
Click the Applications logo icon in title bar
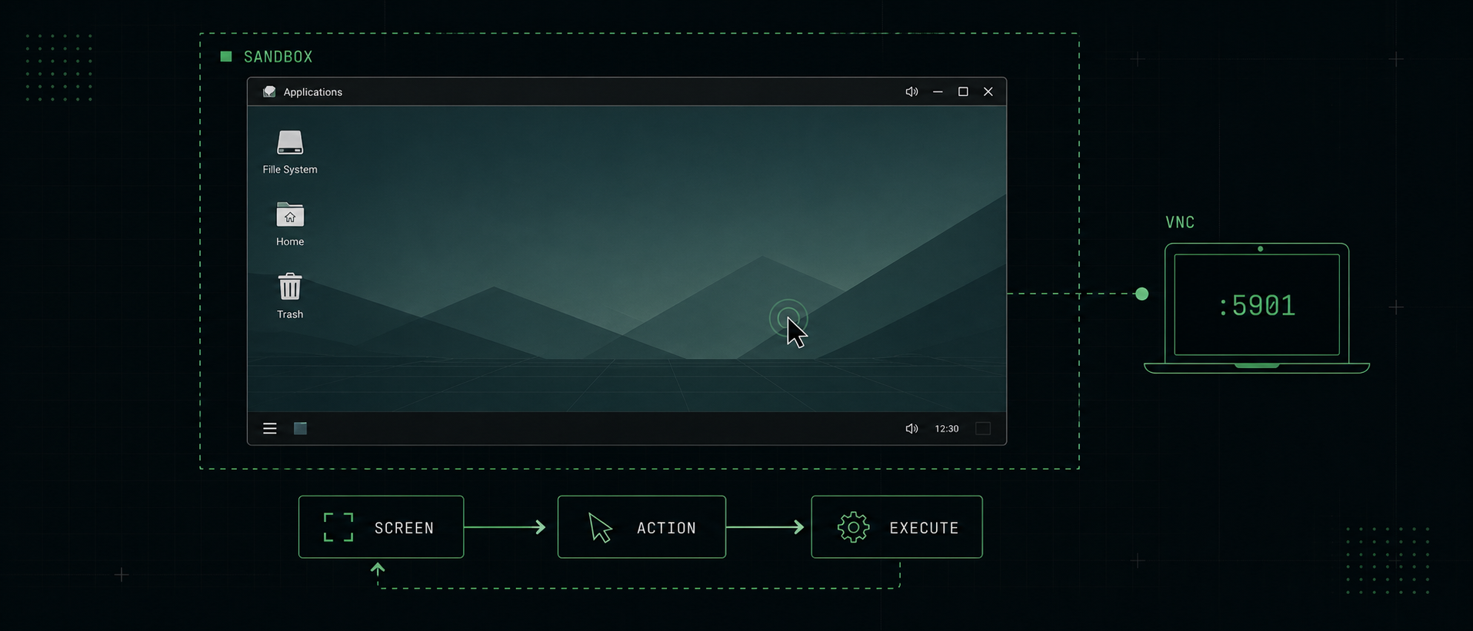tap(269, 92)
